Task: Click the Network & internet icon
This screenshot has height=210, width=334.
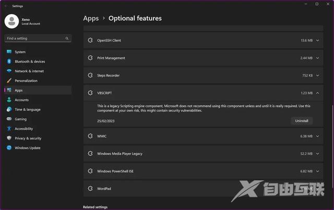Action: pyautogui.click(x=9, y=71)
